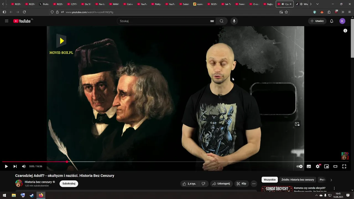354x199 pixels.
Task: Select Źródło: Historia bez cenzury chip
Action: click(x=298, y=180)
